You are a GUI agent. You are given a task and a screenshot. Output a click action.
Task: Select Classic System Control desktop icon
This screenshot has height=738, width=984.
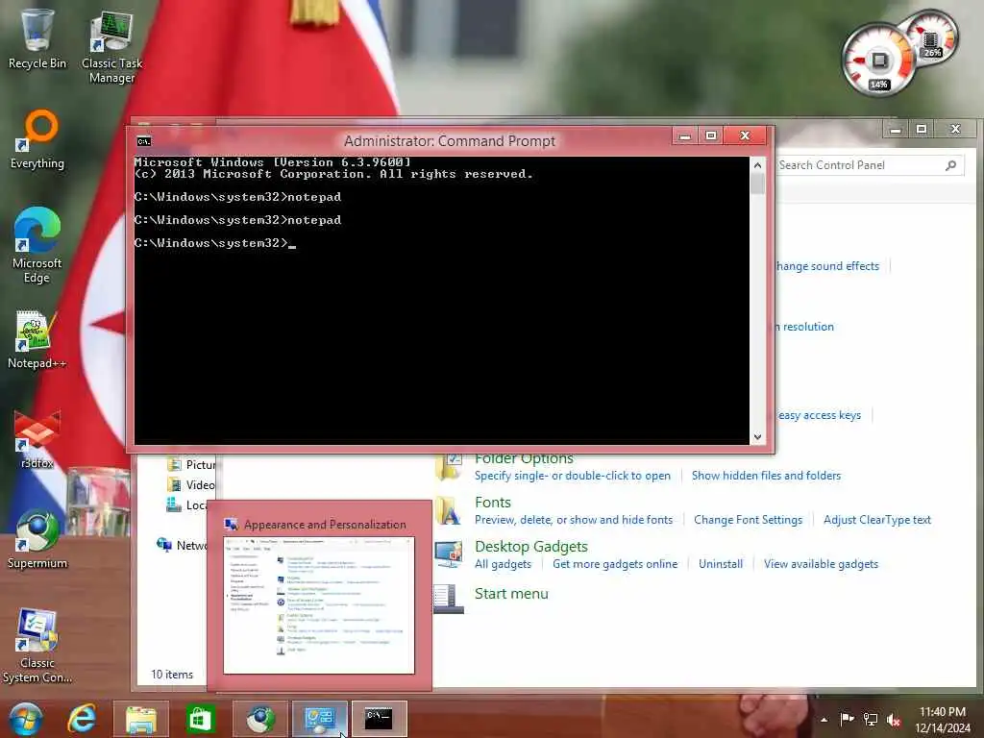pos(37,647)
